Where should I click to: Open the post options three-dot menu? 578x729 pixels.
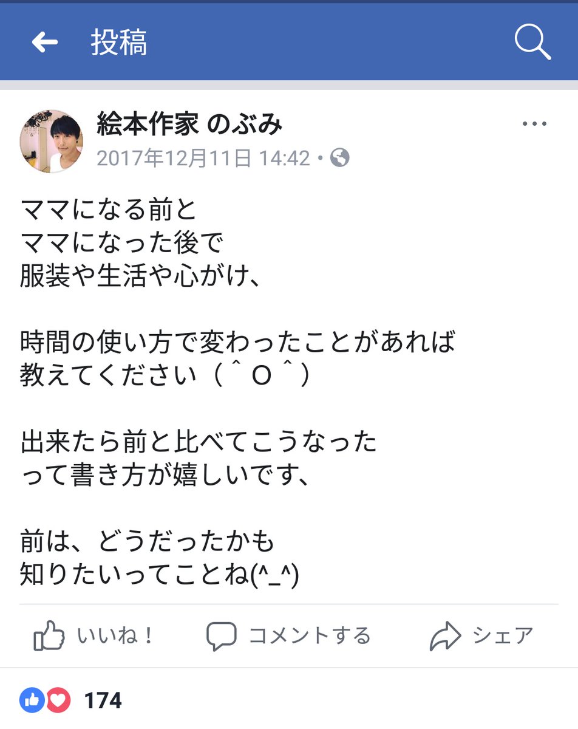point(534,124)
